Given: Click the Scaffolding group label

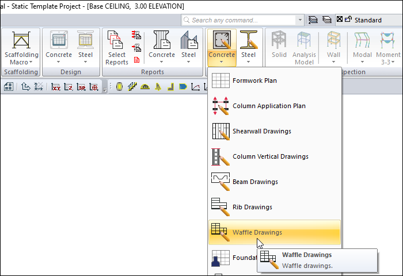Looking at the screenshot, I should (21, 72).
